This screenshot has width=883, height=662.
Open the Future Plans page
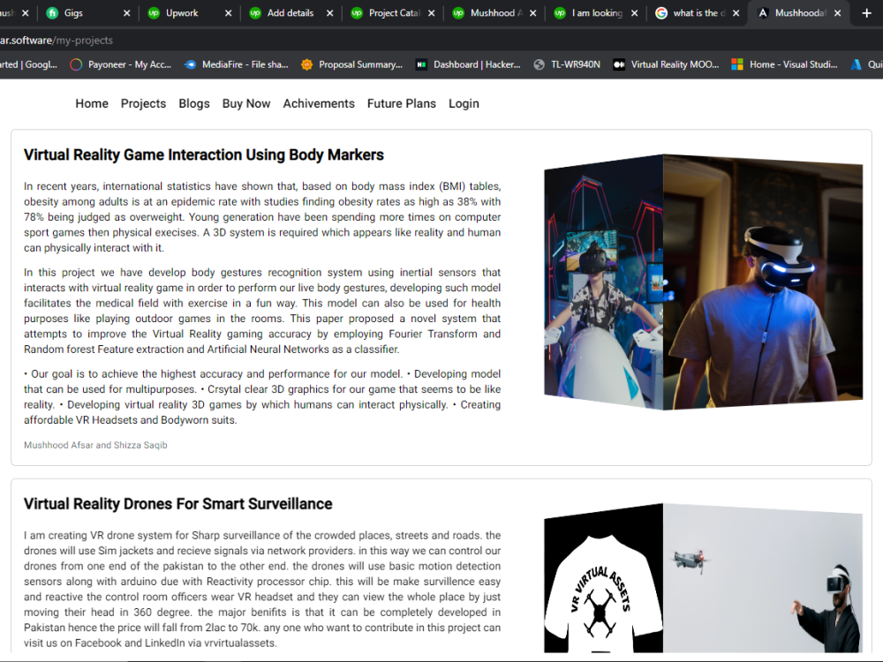pyautogui.click(x=402, y=103)
